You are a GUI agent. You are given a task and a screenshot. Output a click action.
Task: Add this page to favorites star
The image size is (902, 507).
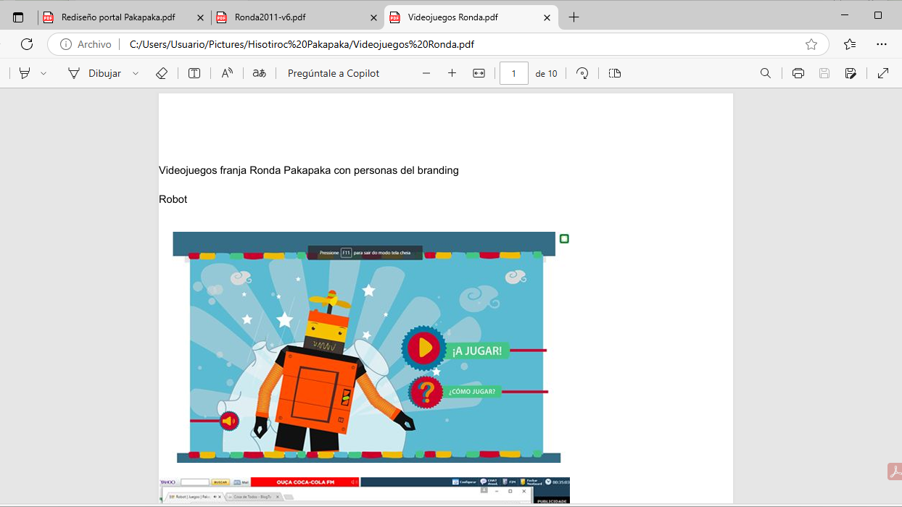tap(811, 44)
